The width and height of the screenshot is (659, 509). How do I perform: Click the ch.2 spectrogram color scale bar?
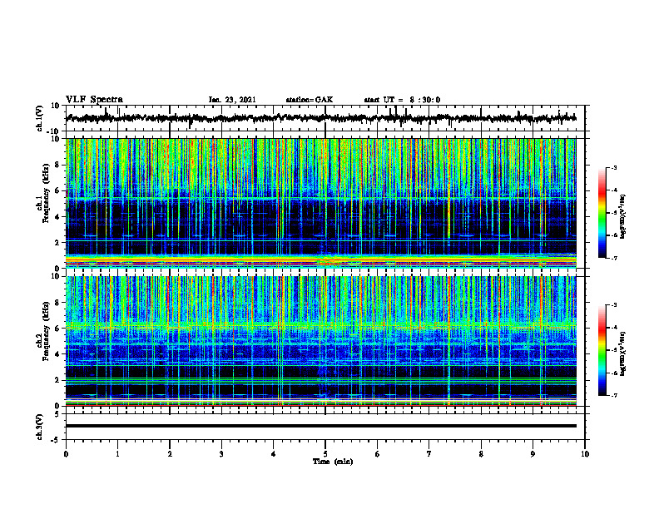602,350
